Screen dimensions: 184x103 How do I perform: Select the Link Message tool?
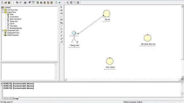pos(61,32)
